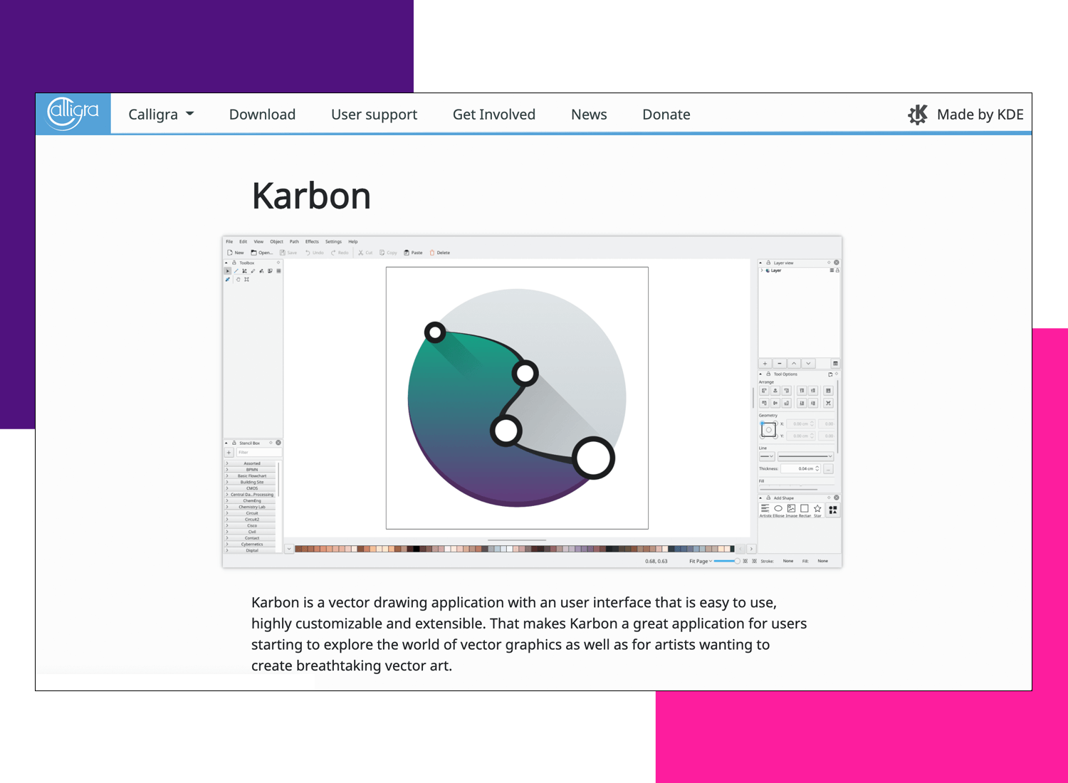The image size is (1068, 783).
Task: Click the Stencil Box Filter field
Action: (259, 452)
